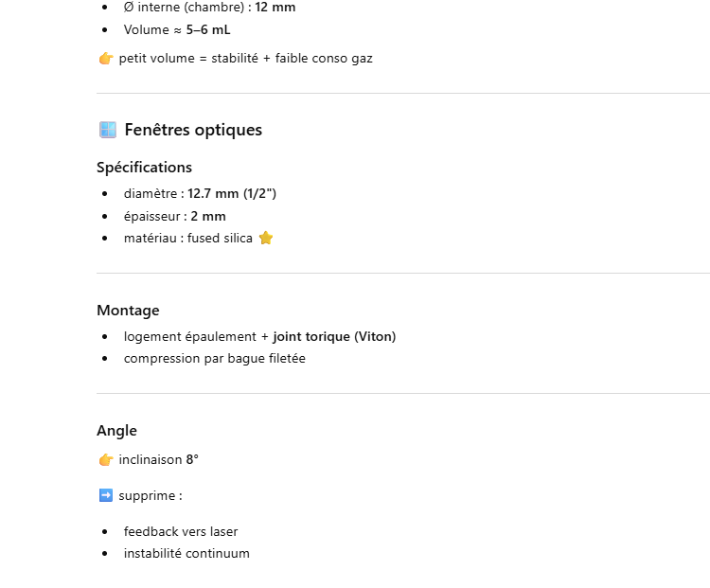The image size is (710, 588).
Task: Click the matériau fused silica text
Action: pos(187,239)
